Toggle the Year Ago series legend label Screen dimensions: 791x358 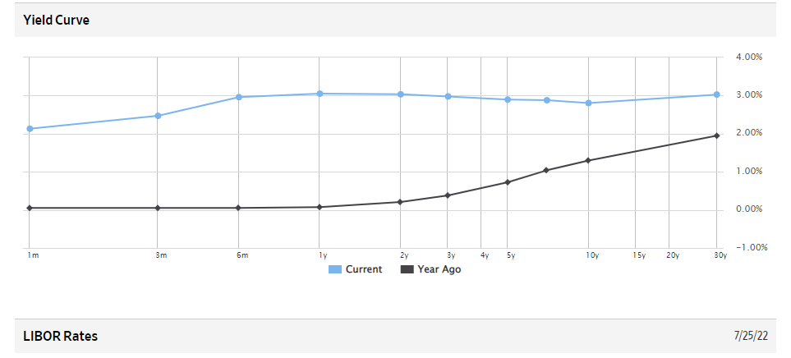click(439, 269)
